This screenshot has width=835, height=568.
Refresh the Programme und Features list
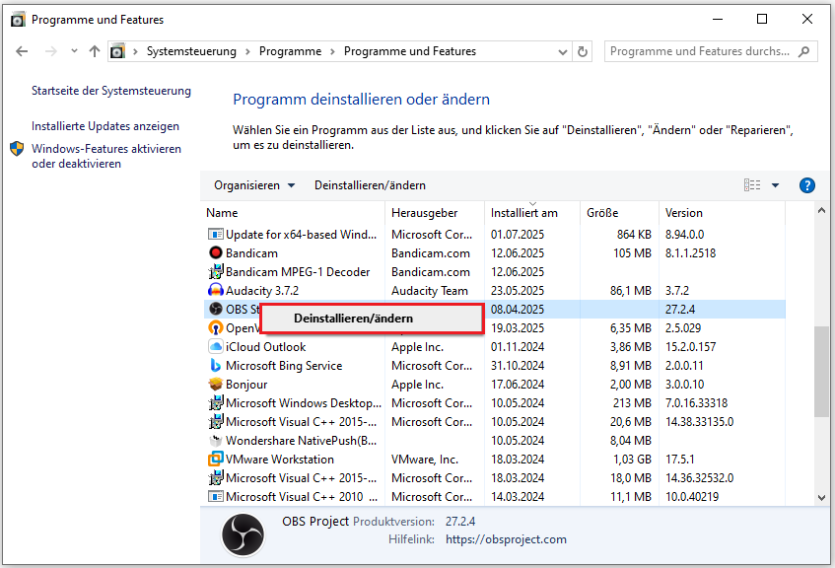coord(583,51)
